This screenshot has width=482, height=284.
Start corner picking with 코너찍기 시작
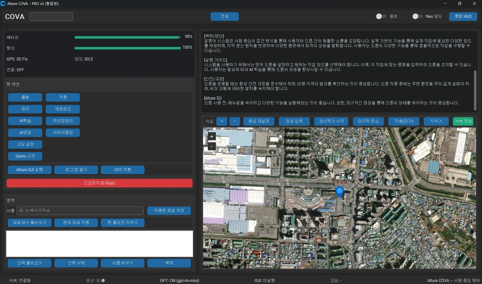(331, 121)
